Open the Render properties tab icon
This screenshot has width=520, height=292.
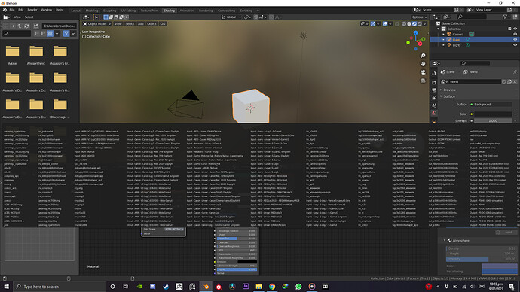pyautogui.click(x=434, y=83)
